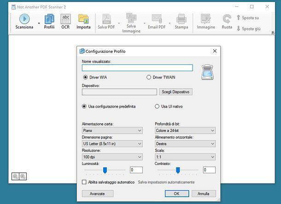This screenshot has width=281, height=204.
Task: Maximize the Not Another PDF Scanner window
Action: tap(252, 7)
